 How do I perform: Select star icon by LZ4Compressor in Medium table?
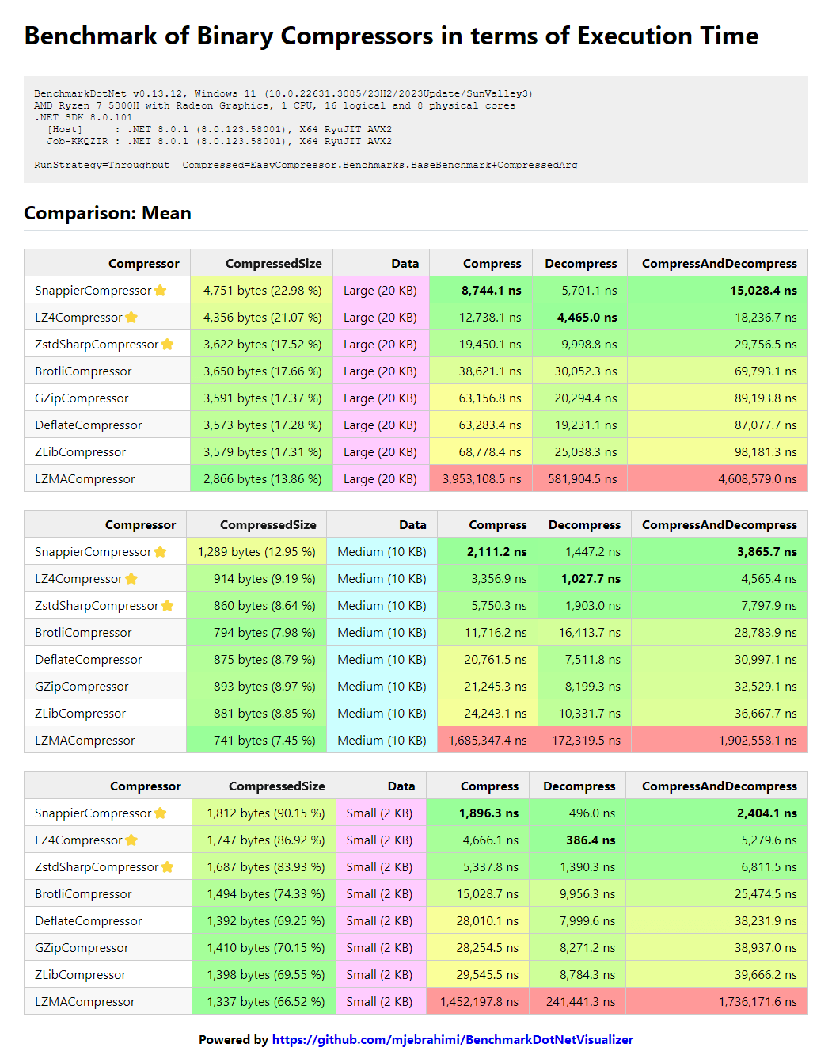(131, 579)
